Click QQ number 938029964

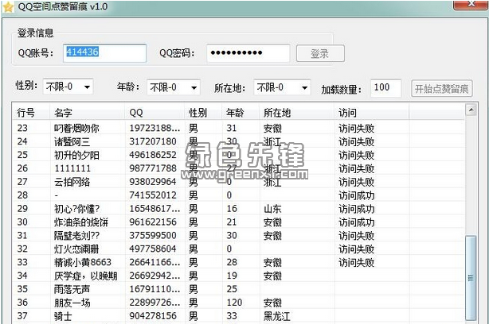tap(153, 182)
